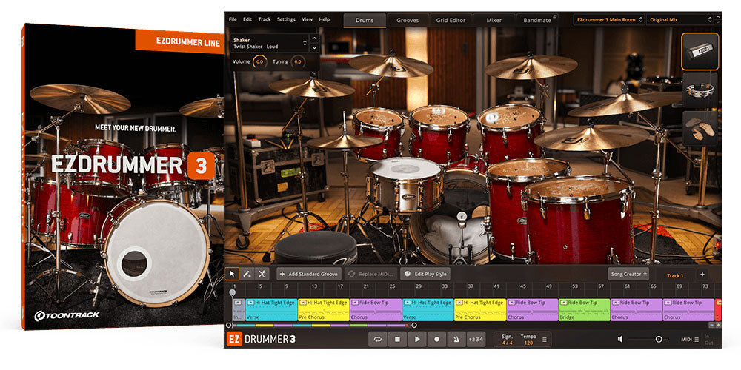Open the File menu
The image size is (741, 370).
coord(233,19)
